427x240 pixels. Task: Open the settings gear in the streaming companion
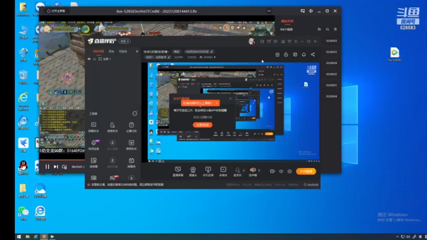(289, 171)
